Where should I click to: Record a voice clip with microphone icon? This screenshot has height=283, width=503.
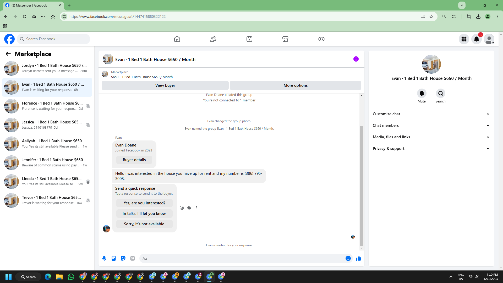tap(104, 258)
